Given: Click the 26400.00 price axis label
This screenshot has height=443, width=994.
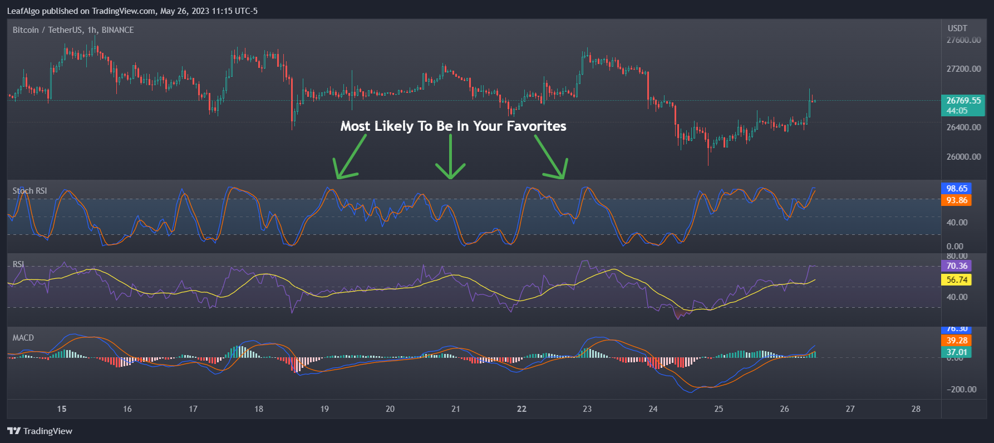Looking at the screenshot, I should (x=963, y=127).
